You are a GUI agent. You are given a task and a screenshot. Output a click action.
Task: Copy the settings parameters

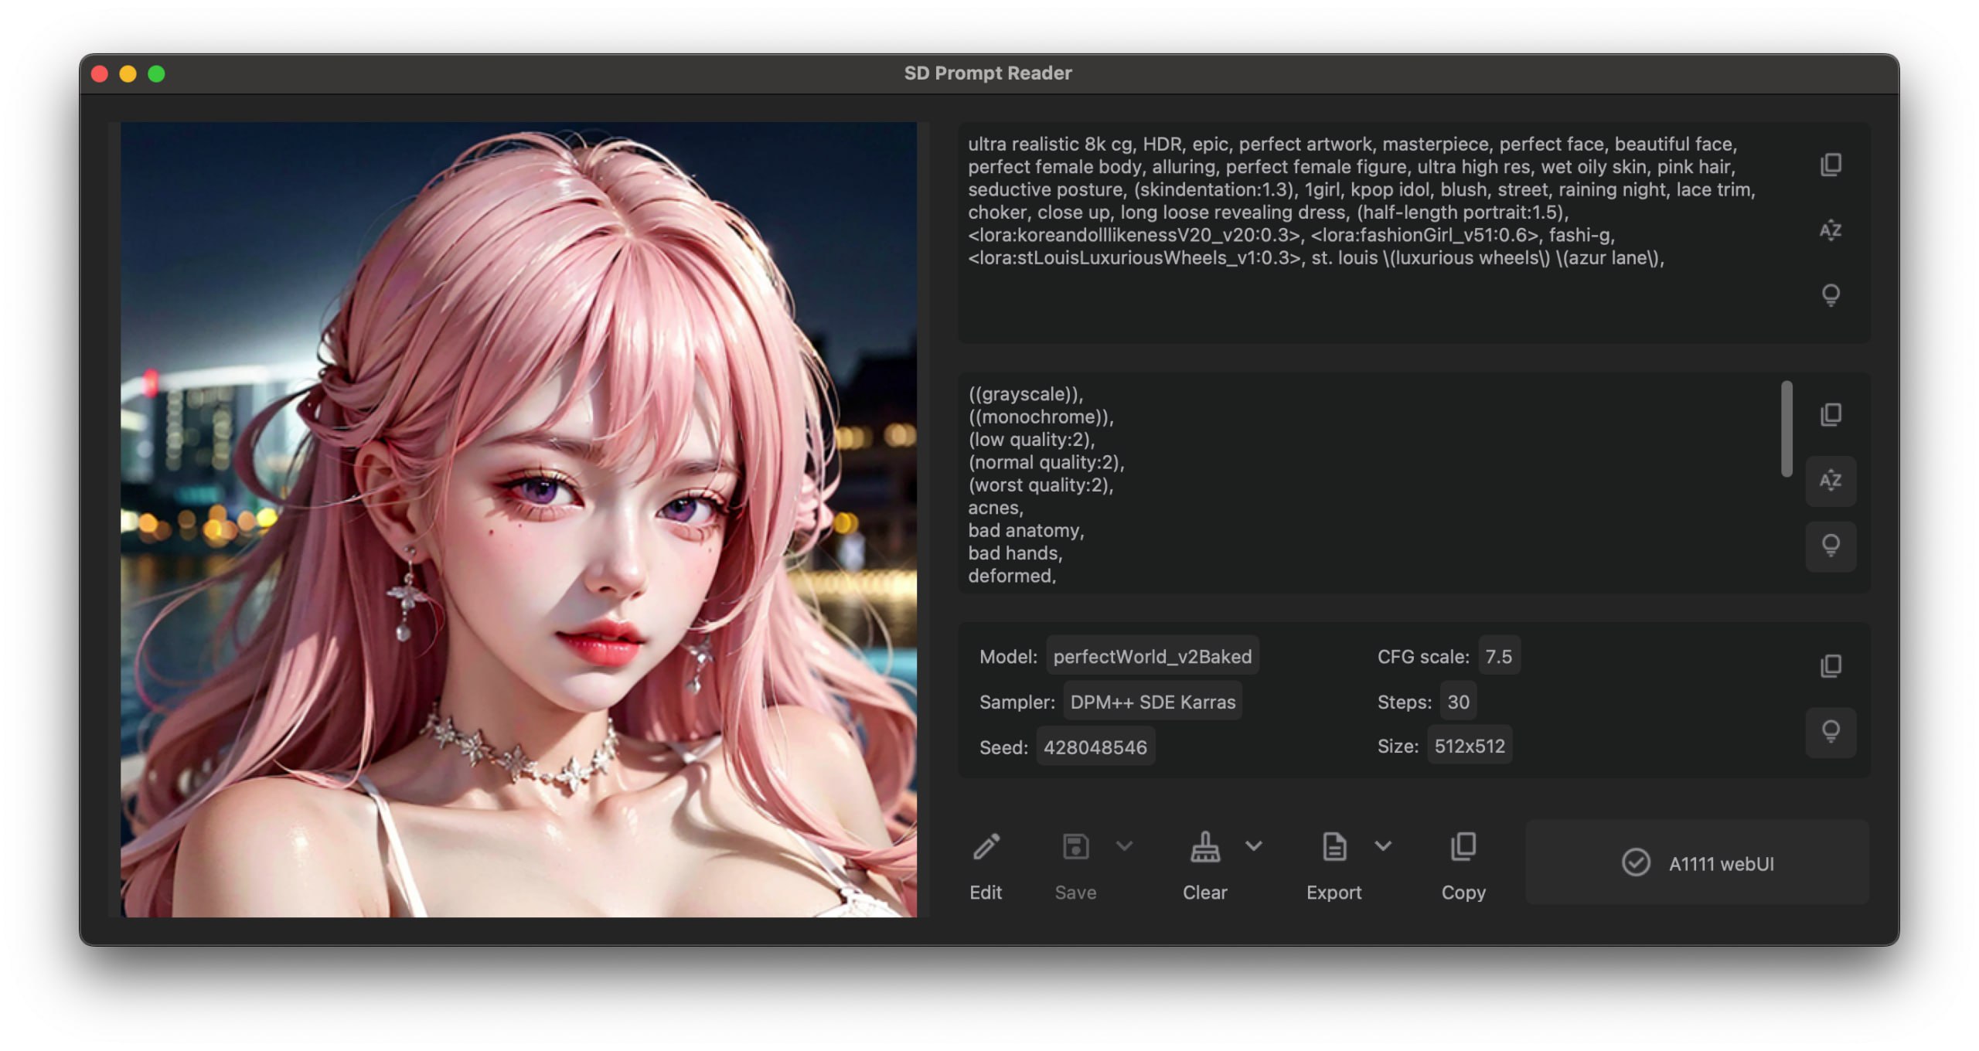(x=1830, y=665)
